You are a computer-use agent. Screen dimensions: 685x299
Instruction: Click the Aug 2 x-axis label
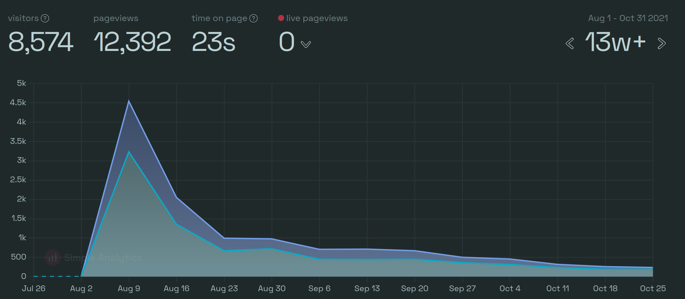81,288
